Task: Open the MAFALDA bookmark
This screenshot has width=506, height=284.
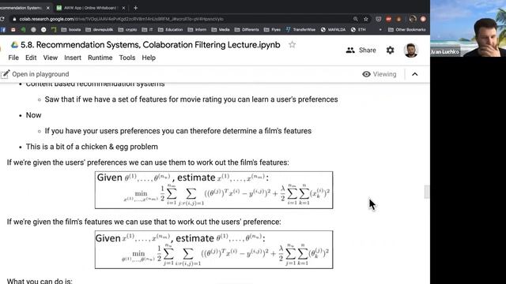Action: point(333,30)
